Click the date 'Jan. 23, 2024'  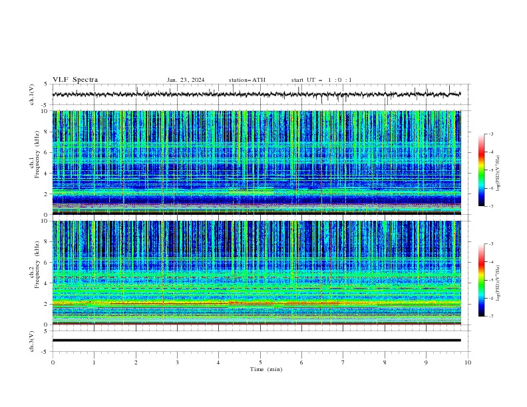tap(186, 80)
